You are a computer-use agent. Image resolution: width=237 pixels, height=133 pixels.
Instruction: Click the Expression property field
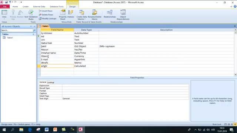pos(126,85)
